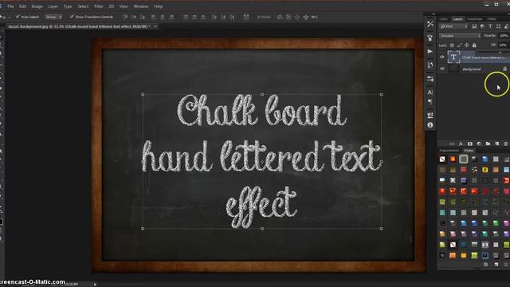Toggle filter for shape layers

click(499, 26)
